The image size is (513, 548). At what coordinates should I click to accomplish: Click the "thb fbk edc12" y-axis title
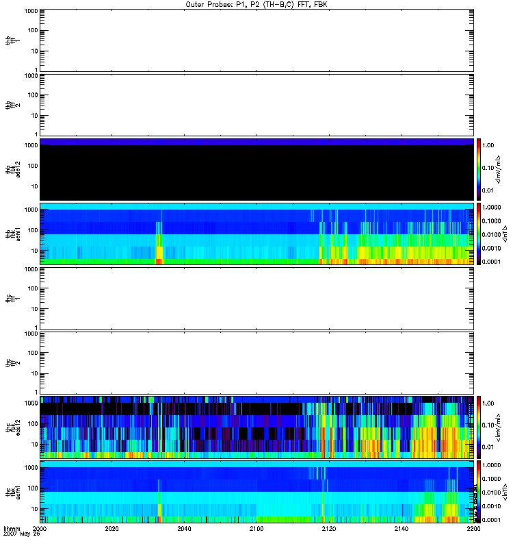(12, 169)
